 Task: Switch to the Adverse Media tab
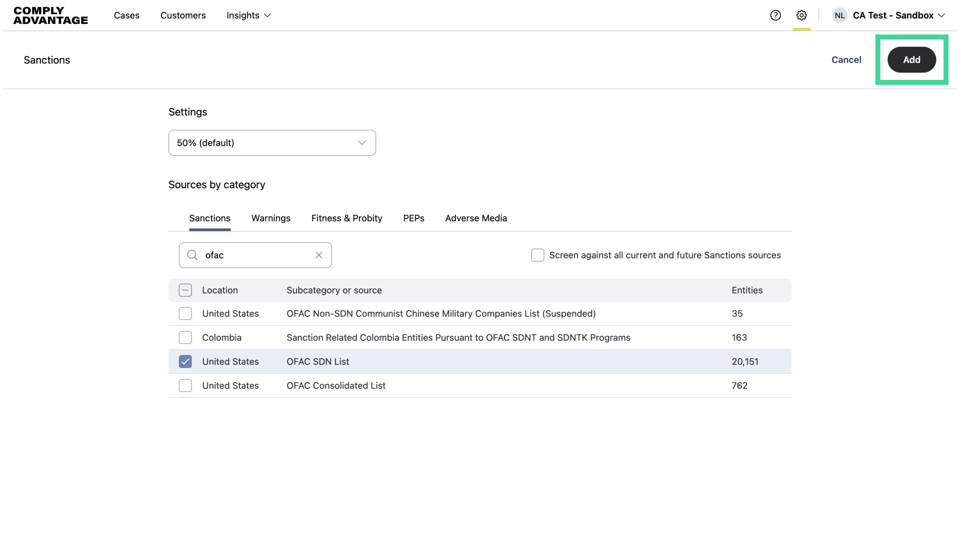point(475,218)
